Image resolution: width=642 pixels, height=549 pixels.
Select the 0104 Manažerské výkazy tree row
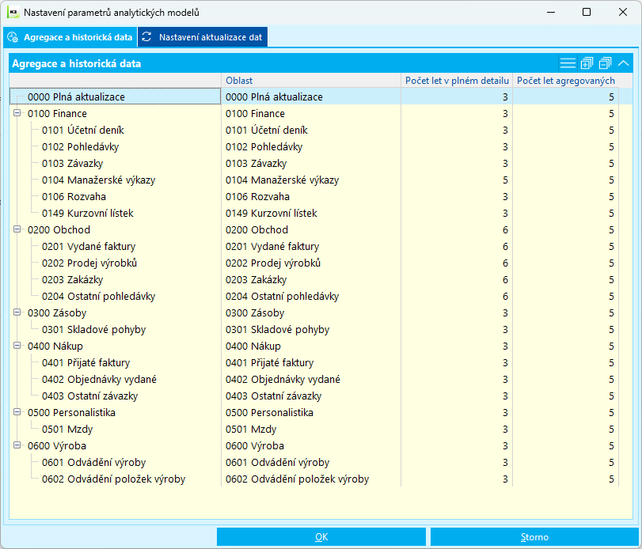click(98, 180)
